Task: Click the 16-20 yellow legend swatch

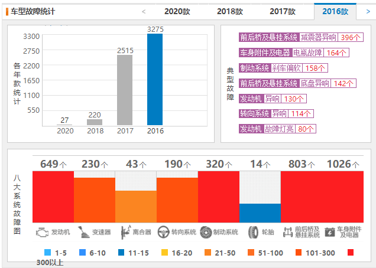Action: 164,253
